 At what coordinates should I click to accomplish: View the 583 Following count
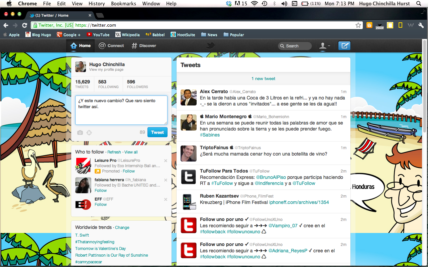click(x=108, y=84)
